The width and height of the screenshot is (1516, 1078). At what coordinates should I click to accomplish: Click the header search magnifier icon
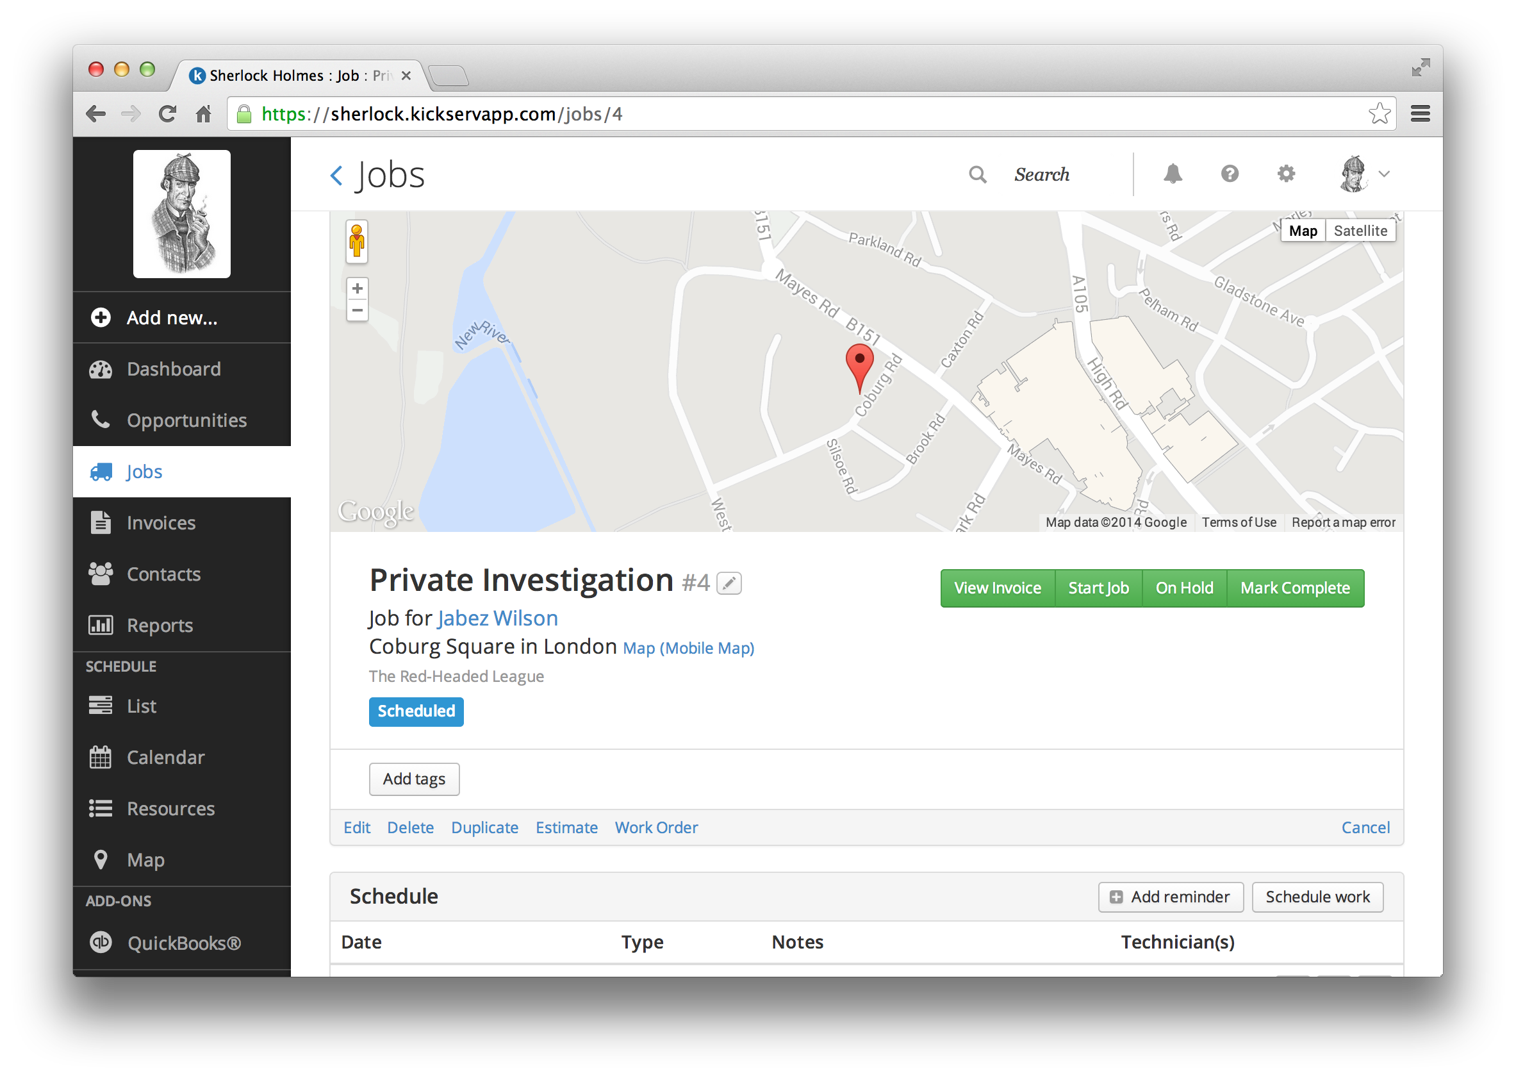tap(977, 174)
